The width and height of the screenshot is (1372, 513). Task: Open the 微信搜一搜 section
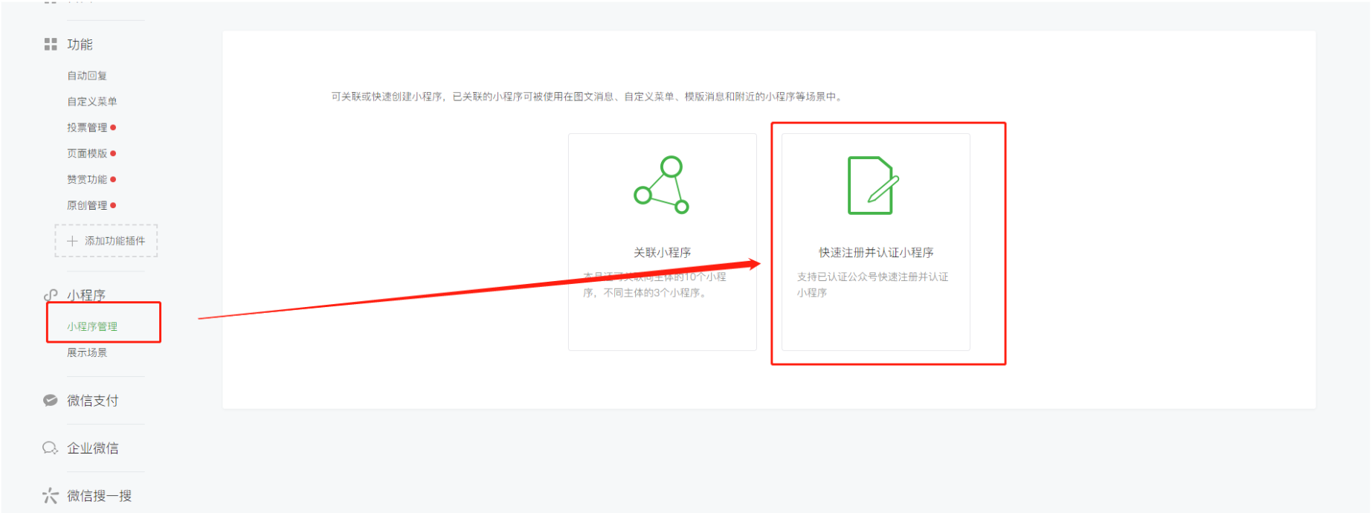100,496
